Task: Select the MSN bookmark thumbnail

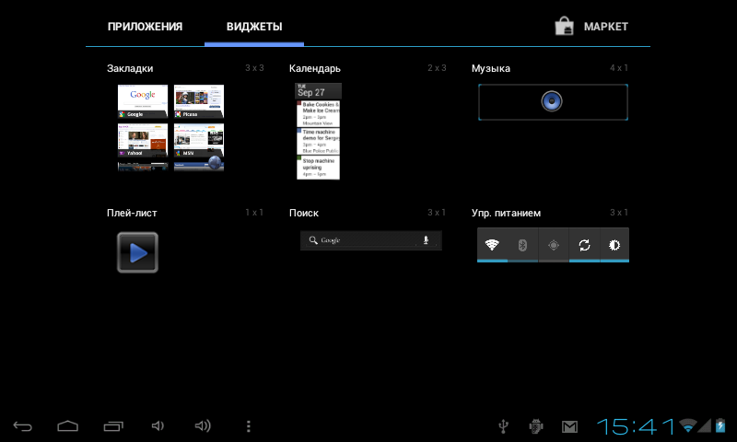Action: pyautogui.click(x=199, y=140)
